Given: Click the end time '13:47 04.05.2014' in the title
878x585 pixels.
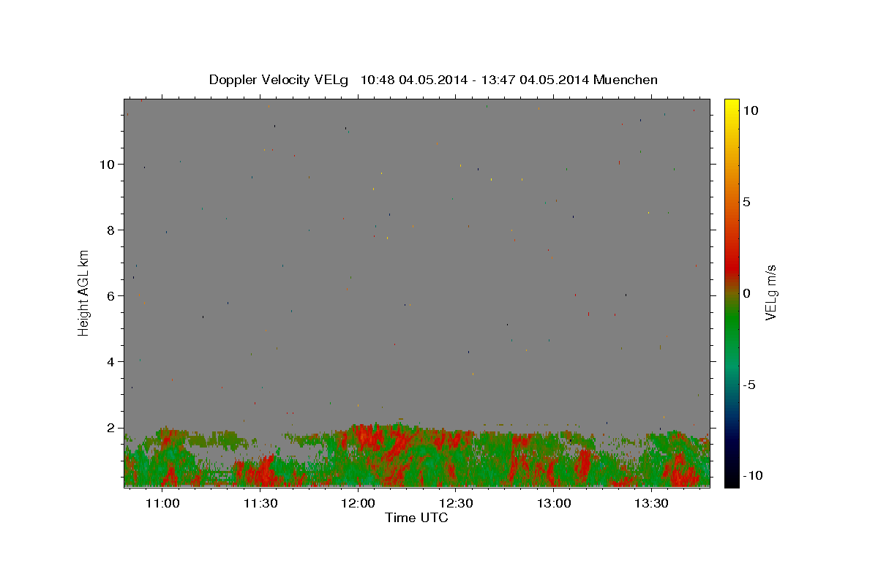Looking at the screenshot, I should (x=534, y=80).
